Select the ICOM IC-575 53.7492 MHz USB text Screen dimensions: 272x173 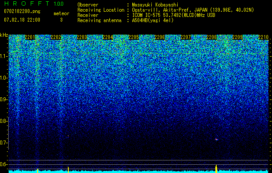(173, 15)
